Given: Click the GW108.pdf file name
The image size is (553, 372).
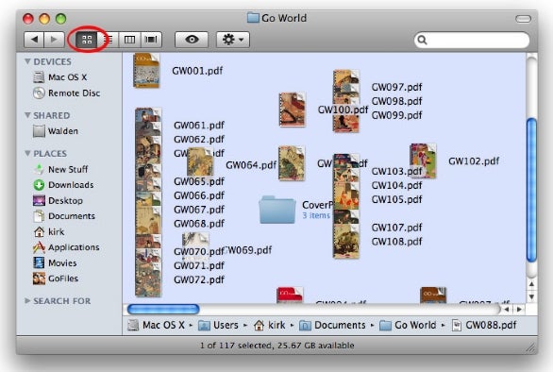Looking at the screenshot, I should coord(396,242).
